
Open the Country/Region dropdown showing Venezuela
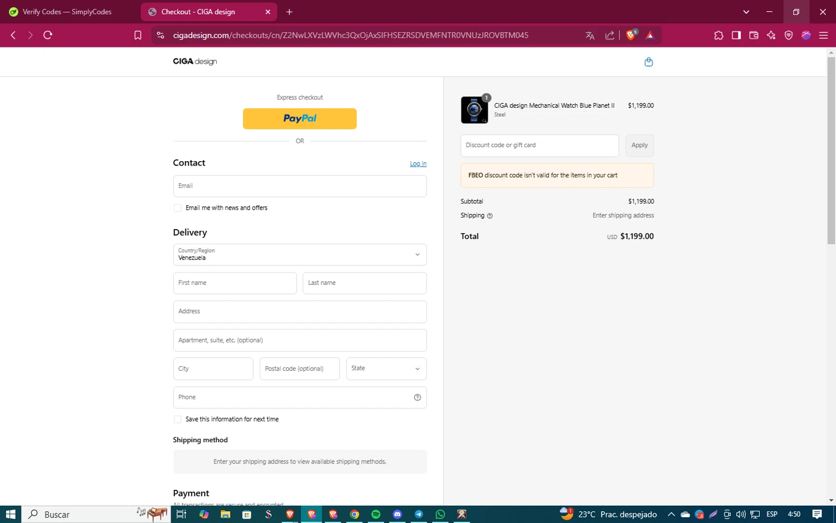[300, 255]
